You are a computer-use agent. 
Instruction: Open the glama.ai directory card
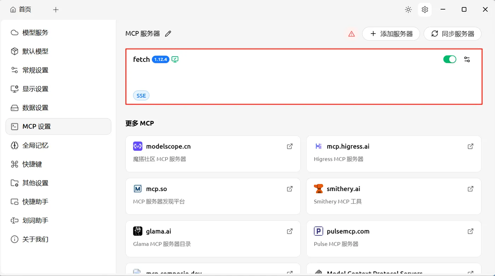(x=213, y=238)
